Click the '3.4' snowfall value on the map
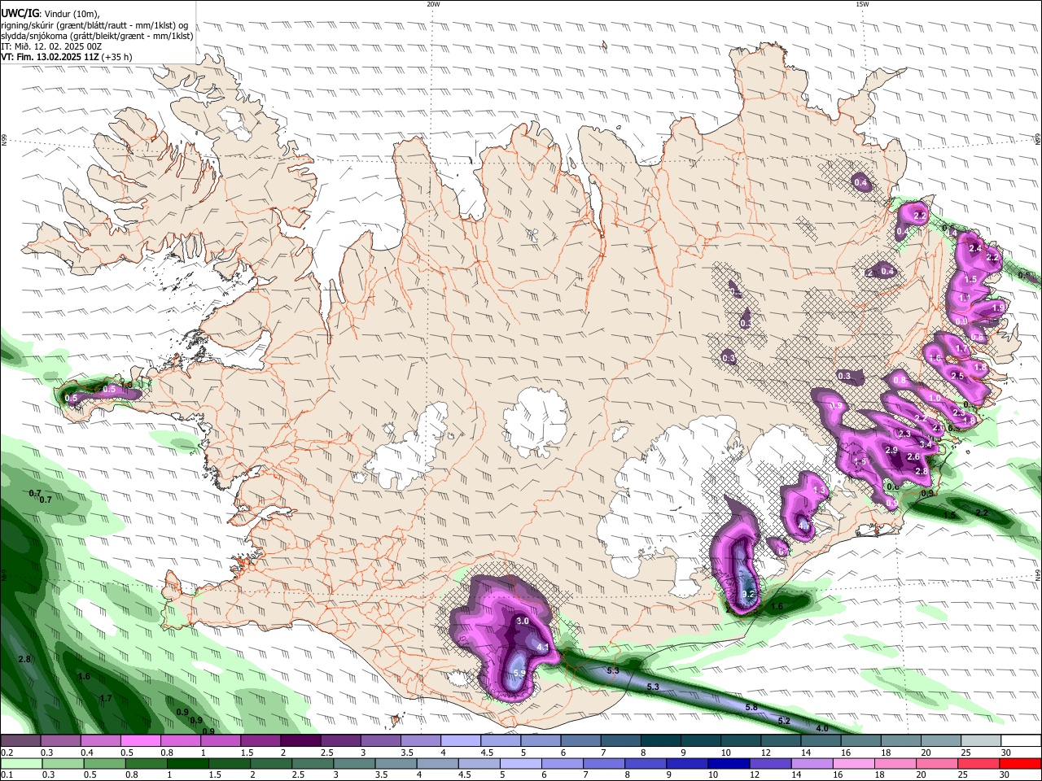Screen dimensions: 1042x781 pyautogui.click(x=925, y=444)
